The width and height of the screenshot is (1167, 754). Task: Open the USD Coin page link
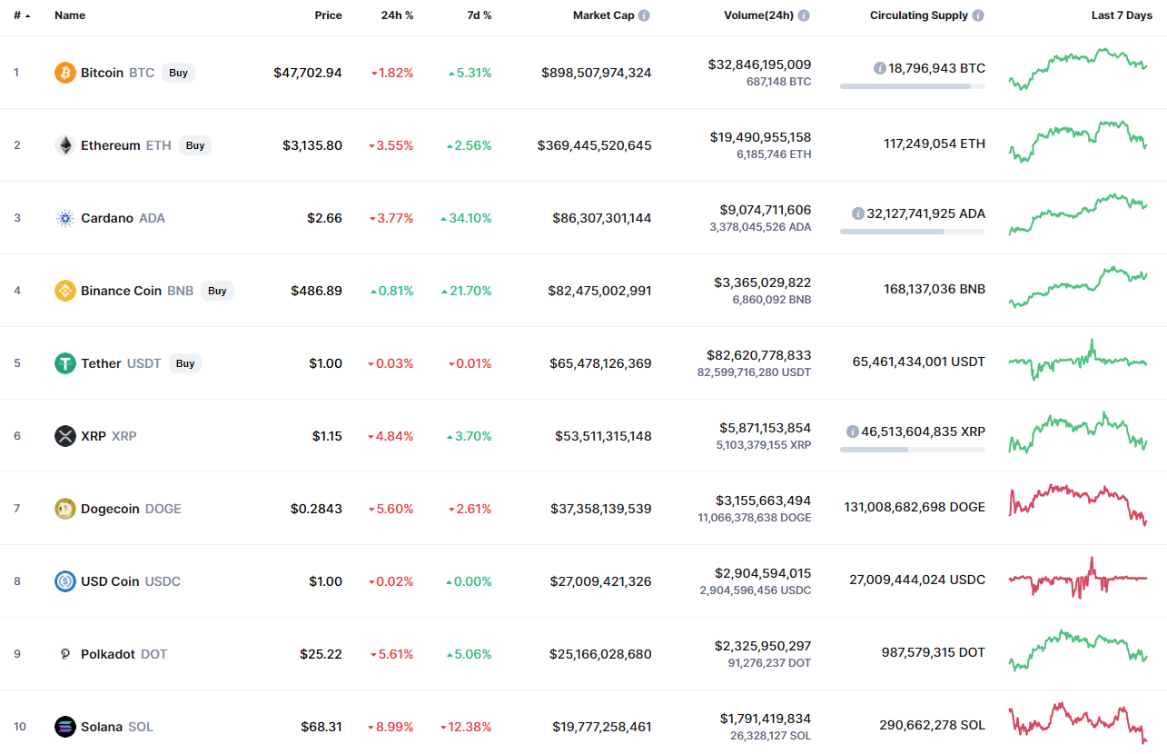(x=110, y=581)
